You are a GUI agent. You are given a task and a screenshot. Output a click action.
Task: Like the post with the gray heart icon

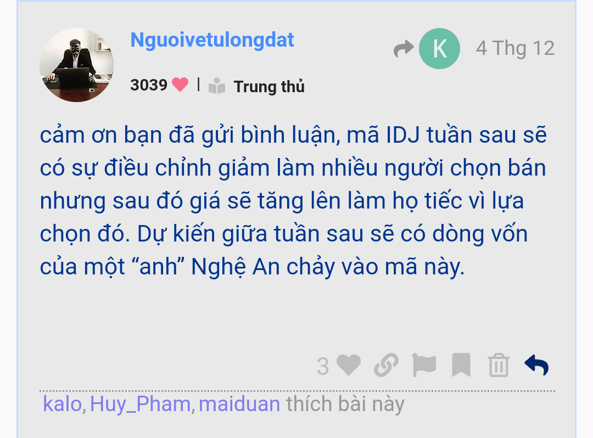[348, 365]
